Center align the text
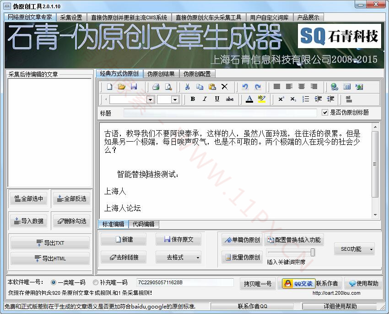This screenshot has height=314, width=389. click(x=302, y=87)
